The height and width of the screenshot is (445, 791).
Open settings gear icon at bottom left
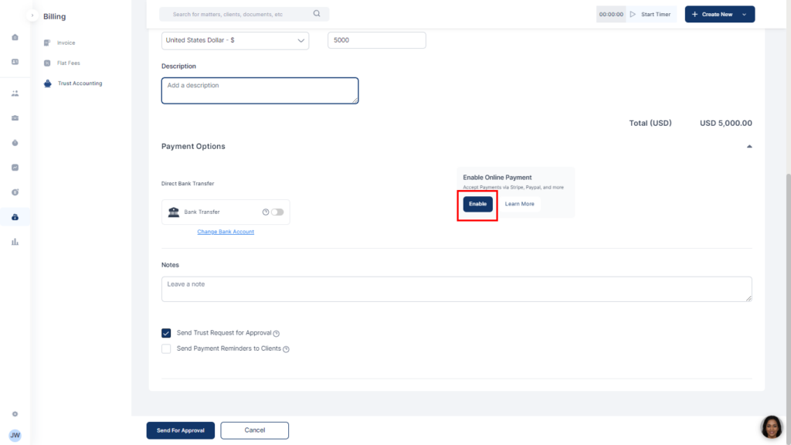(x=15, y=414)
